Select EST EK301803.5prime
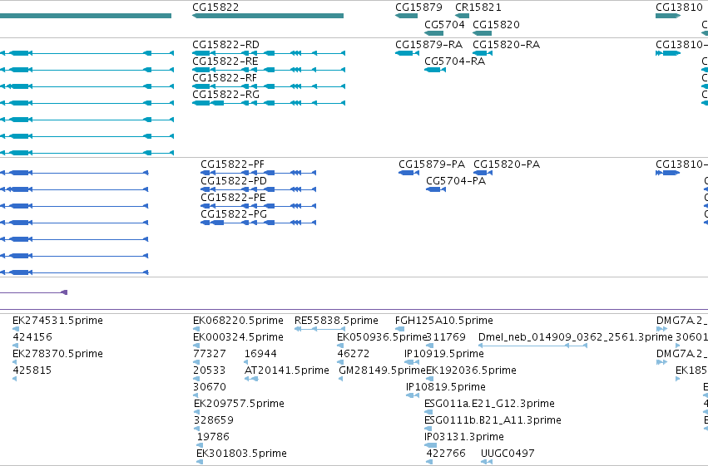Viewport: 708px width, 466px height. click(199, 462)
